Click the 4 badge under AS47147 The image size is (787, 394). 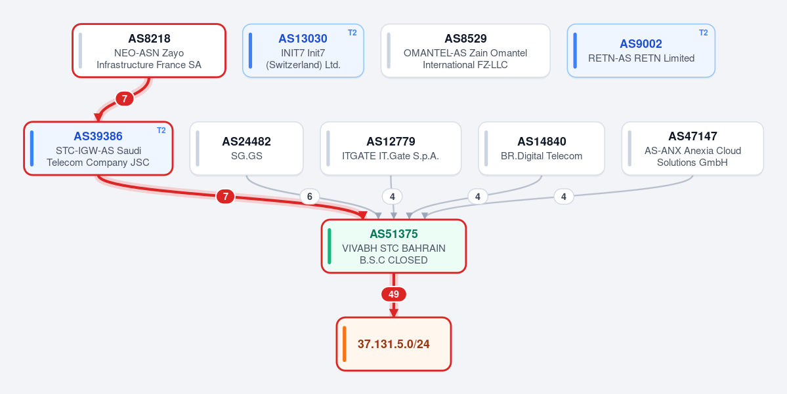(x=564, y=197)
